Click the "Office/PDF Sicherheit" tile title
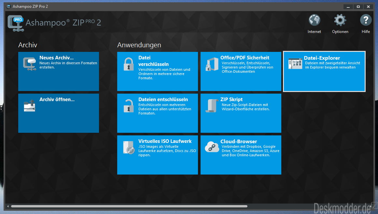This screenshot has width=378, height=214. 245,58
